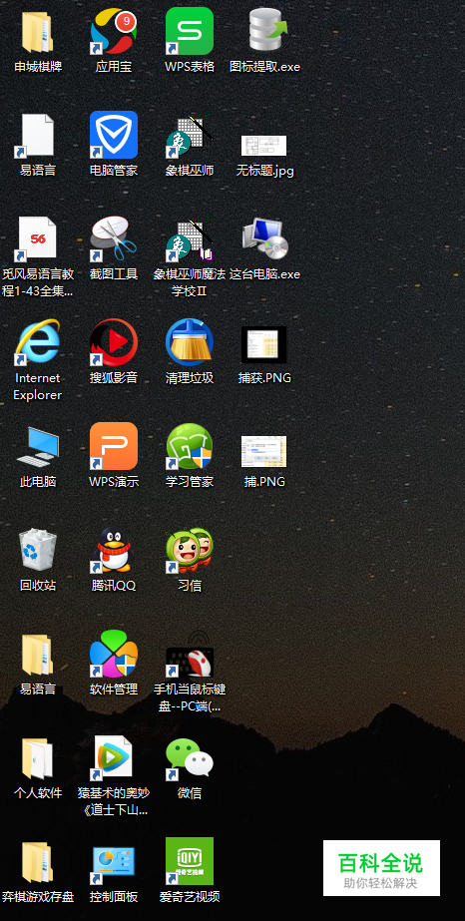Image resolution: width=465 pixels, height=921 pixels.
Task: Launch Internet Explorer
Action: pos(38,343)
